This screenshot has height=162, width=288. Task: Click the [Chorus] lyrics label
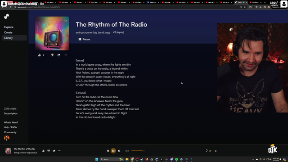[81, 93]
